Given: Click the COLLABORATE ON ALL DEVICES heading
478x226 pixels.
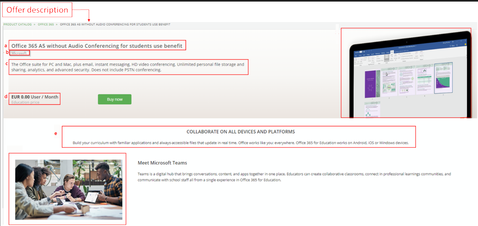Looking at the screenshot, I should [241, 132].
